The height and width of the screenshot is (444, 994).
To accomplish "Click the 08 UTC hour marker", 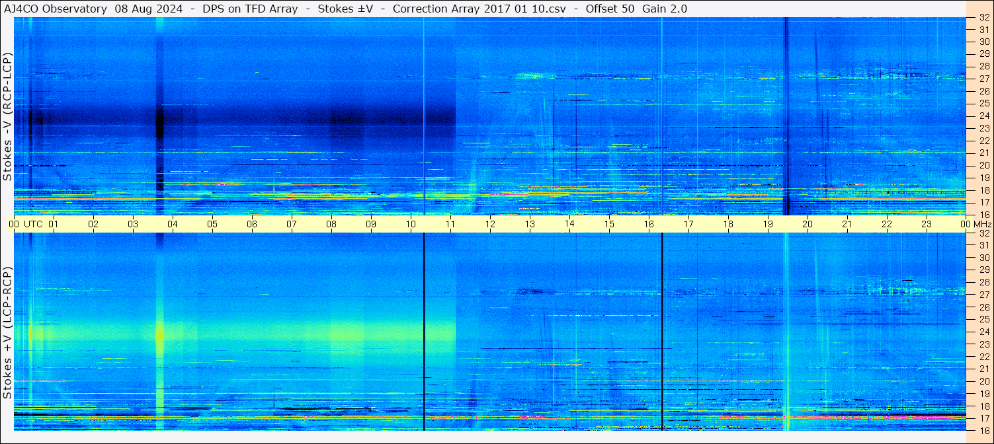I will click(331, 224).
